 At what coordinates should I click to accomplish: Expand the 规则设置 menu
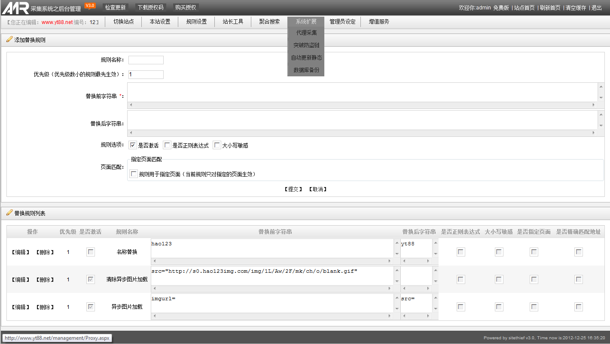(196, 21)
